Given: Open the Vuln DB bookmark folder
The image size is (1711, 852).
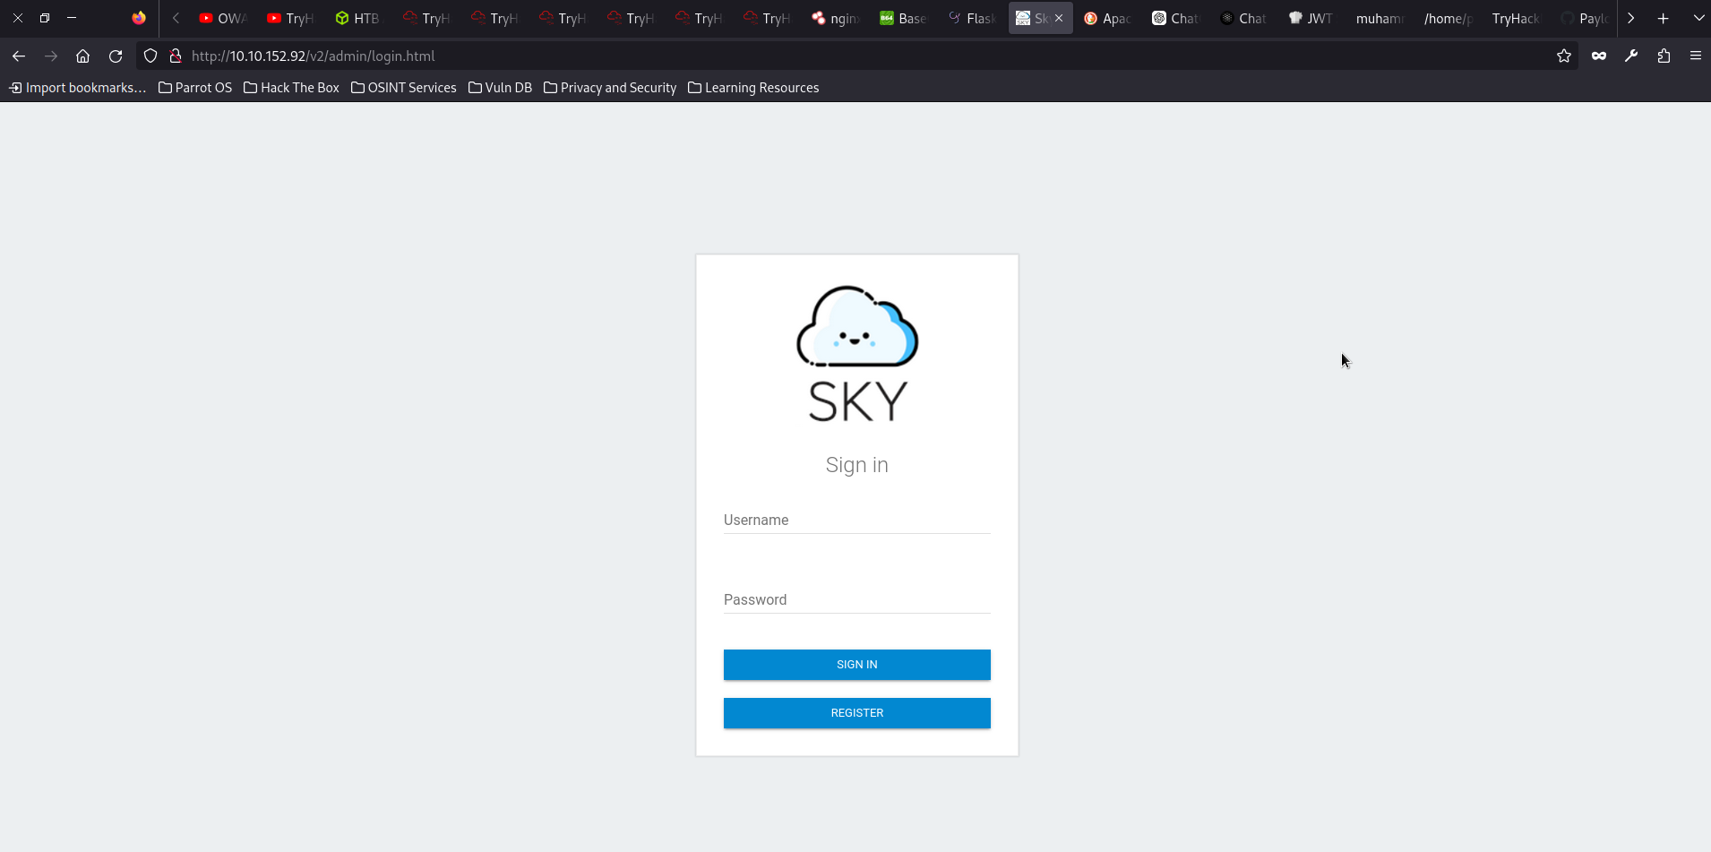Looking at the screenshot, I should pos(500,88).
